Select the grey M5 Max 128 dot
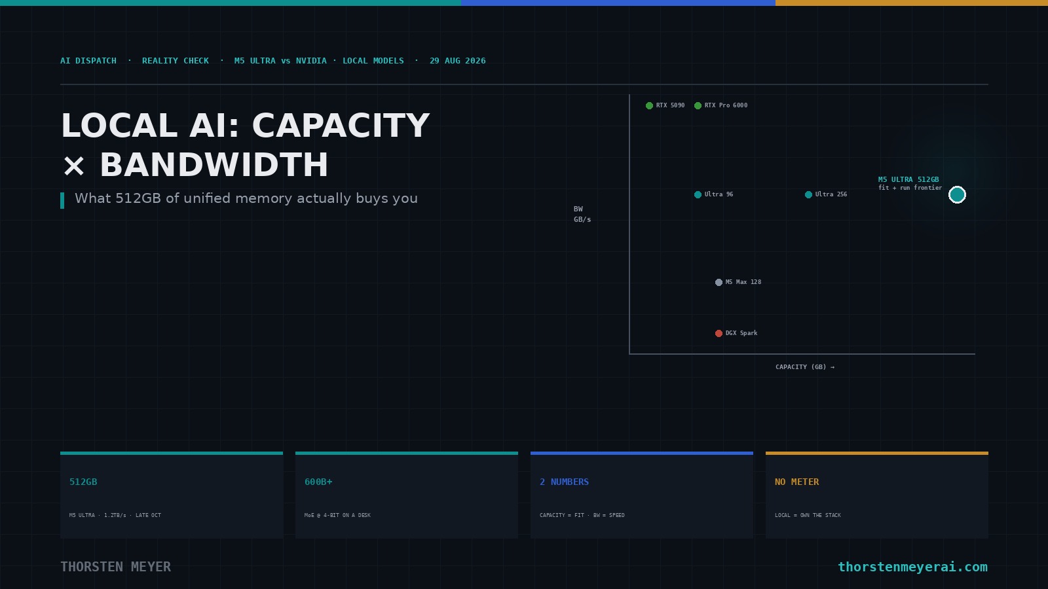The width and height of the screenshot is (1048, 589). tap(719, 282)
